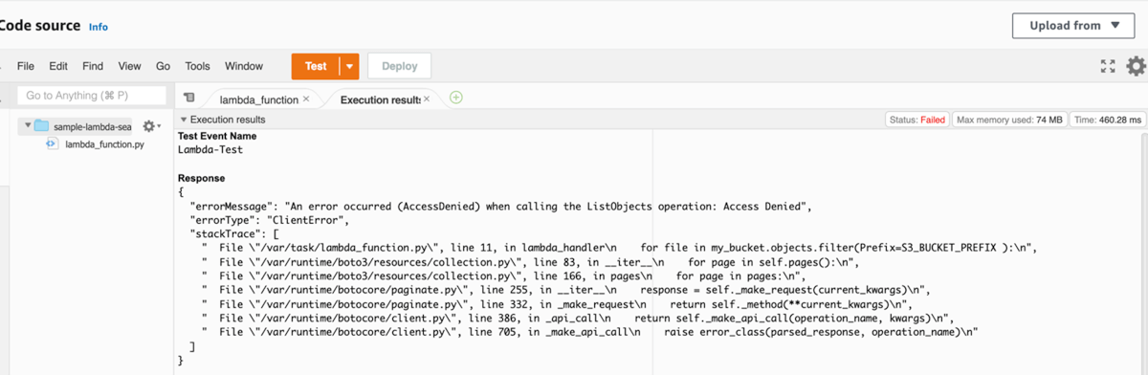Open the Tools menu
The height and width of the screenshot is (375, 1148).
[197, 66]
